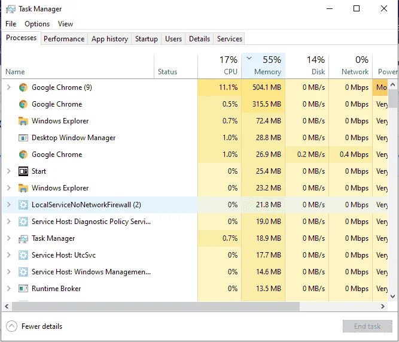This screenshot has height=342, width=399.
Task: Click vertical scrollbar down arrow
Action: tap(392, 296)
